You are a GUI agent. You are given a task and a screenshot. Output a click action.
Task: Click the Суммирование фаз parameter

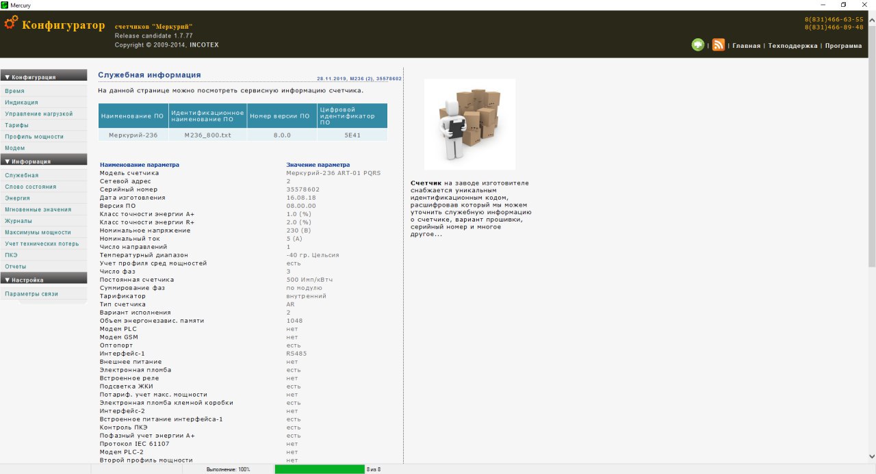133,288
